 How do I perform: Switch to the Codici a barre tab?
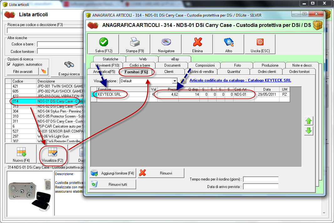[140, 65]
